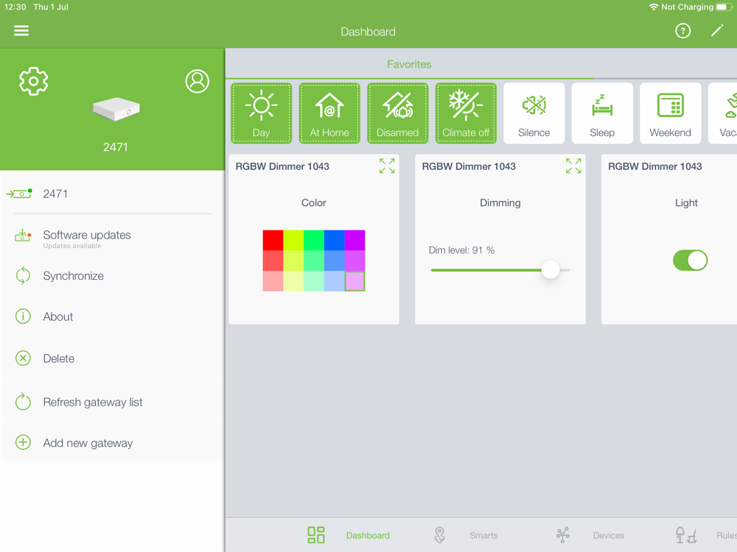Screen dimensions: 737x552
Task: Click the About info icon
Action: 23,316
